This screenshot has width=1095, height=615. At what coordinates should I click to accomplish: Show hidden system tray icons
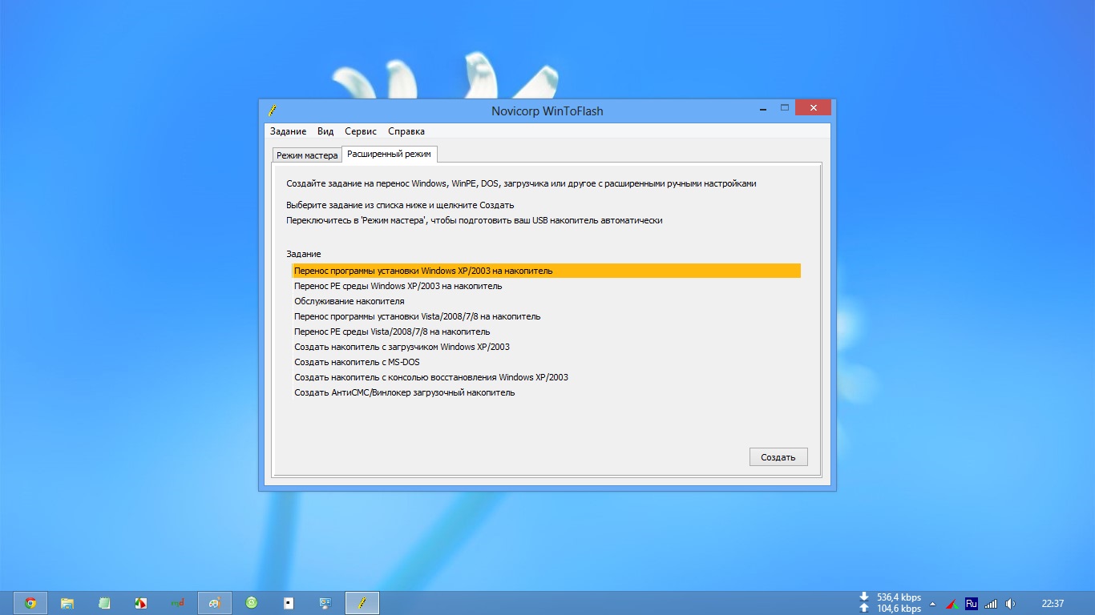(x=932, y=604)
